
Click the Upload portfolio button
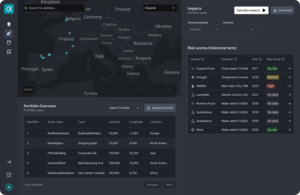pyautogui.click(x=160, y=108)
